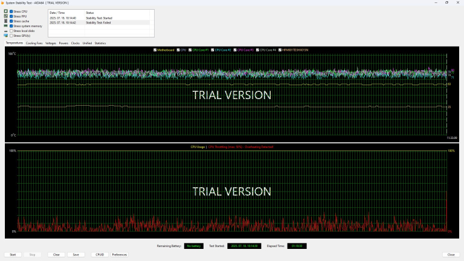Click the '35' temperature reading at graph edge
464x261 pixels.
click(449, 107)
